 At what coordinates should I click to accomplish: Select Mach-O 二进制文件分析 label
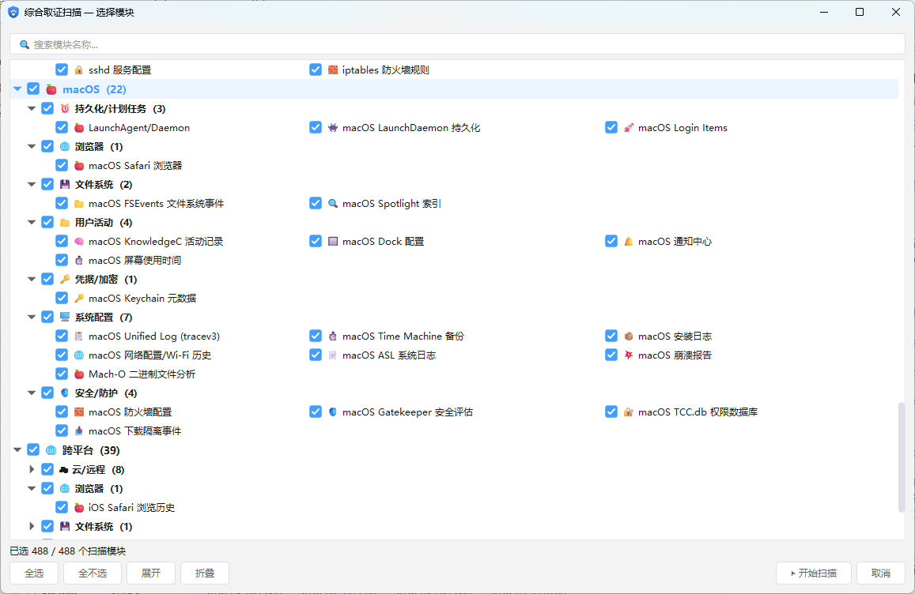(142, 374)
